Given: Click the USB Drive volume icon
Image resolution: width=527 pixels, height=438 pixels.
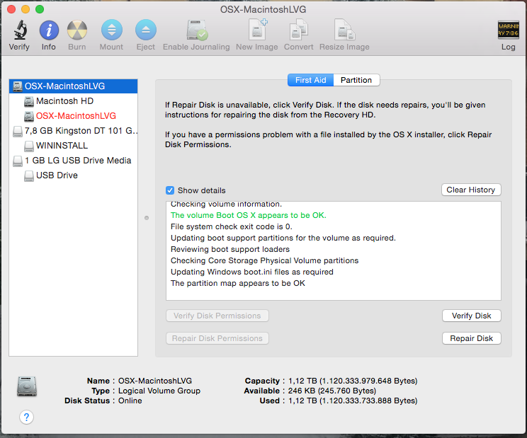Looking at the screenshot, I should pyautogui.click(x=29, y=175).
